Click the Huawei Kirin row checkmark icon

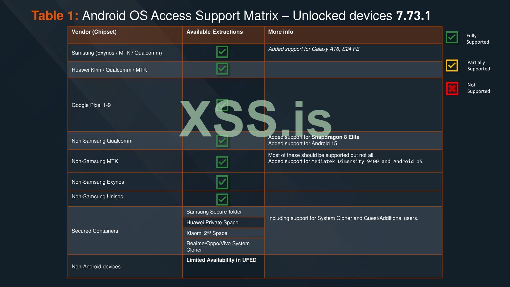point(223,69)
